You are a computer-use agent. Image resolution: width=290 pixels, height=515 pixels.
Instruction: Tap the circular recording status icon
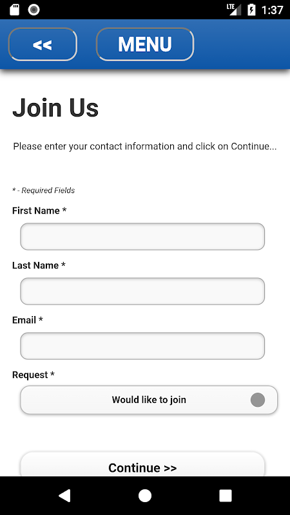pyautogui.click(x=34, y=10)
